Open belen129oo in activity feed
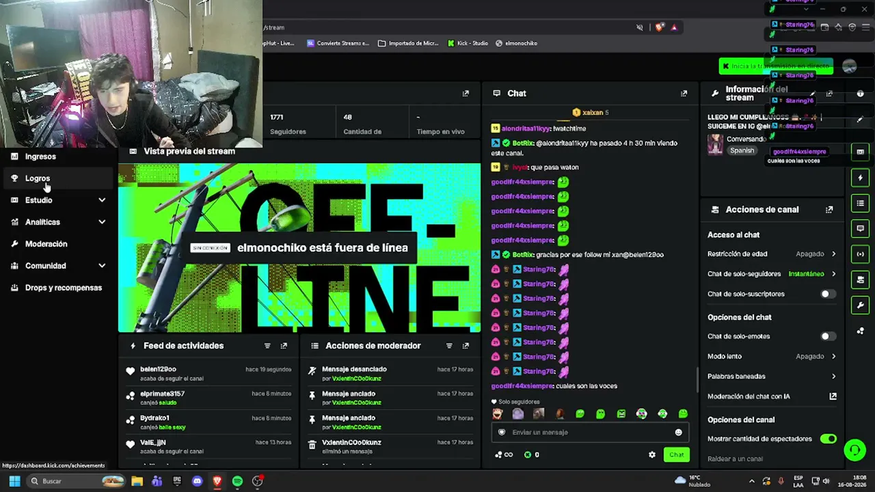Screen dimensions: 875x492 click(158, 370)
